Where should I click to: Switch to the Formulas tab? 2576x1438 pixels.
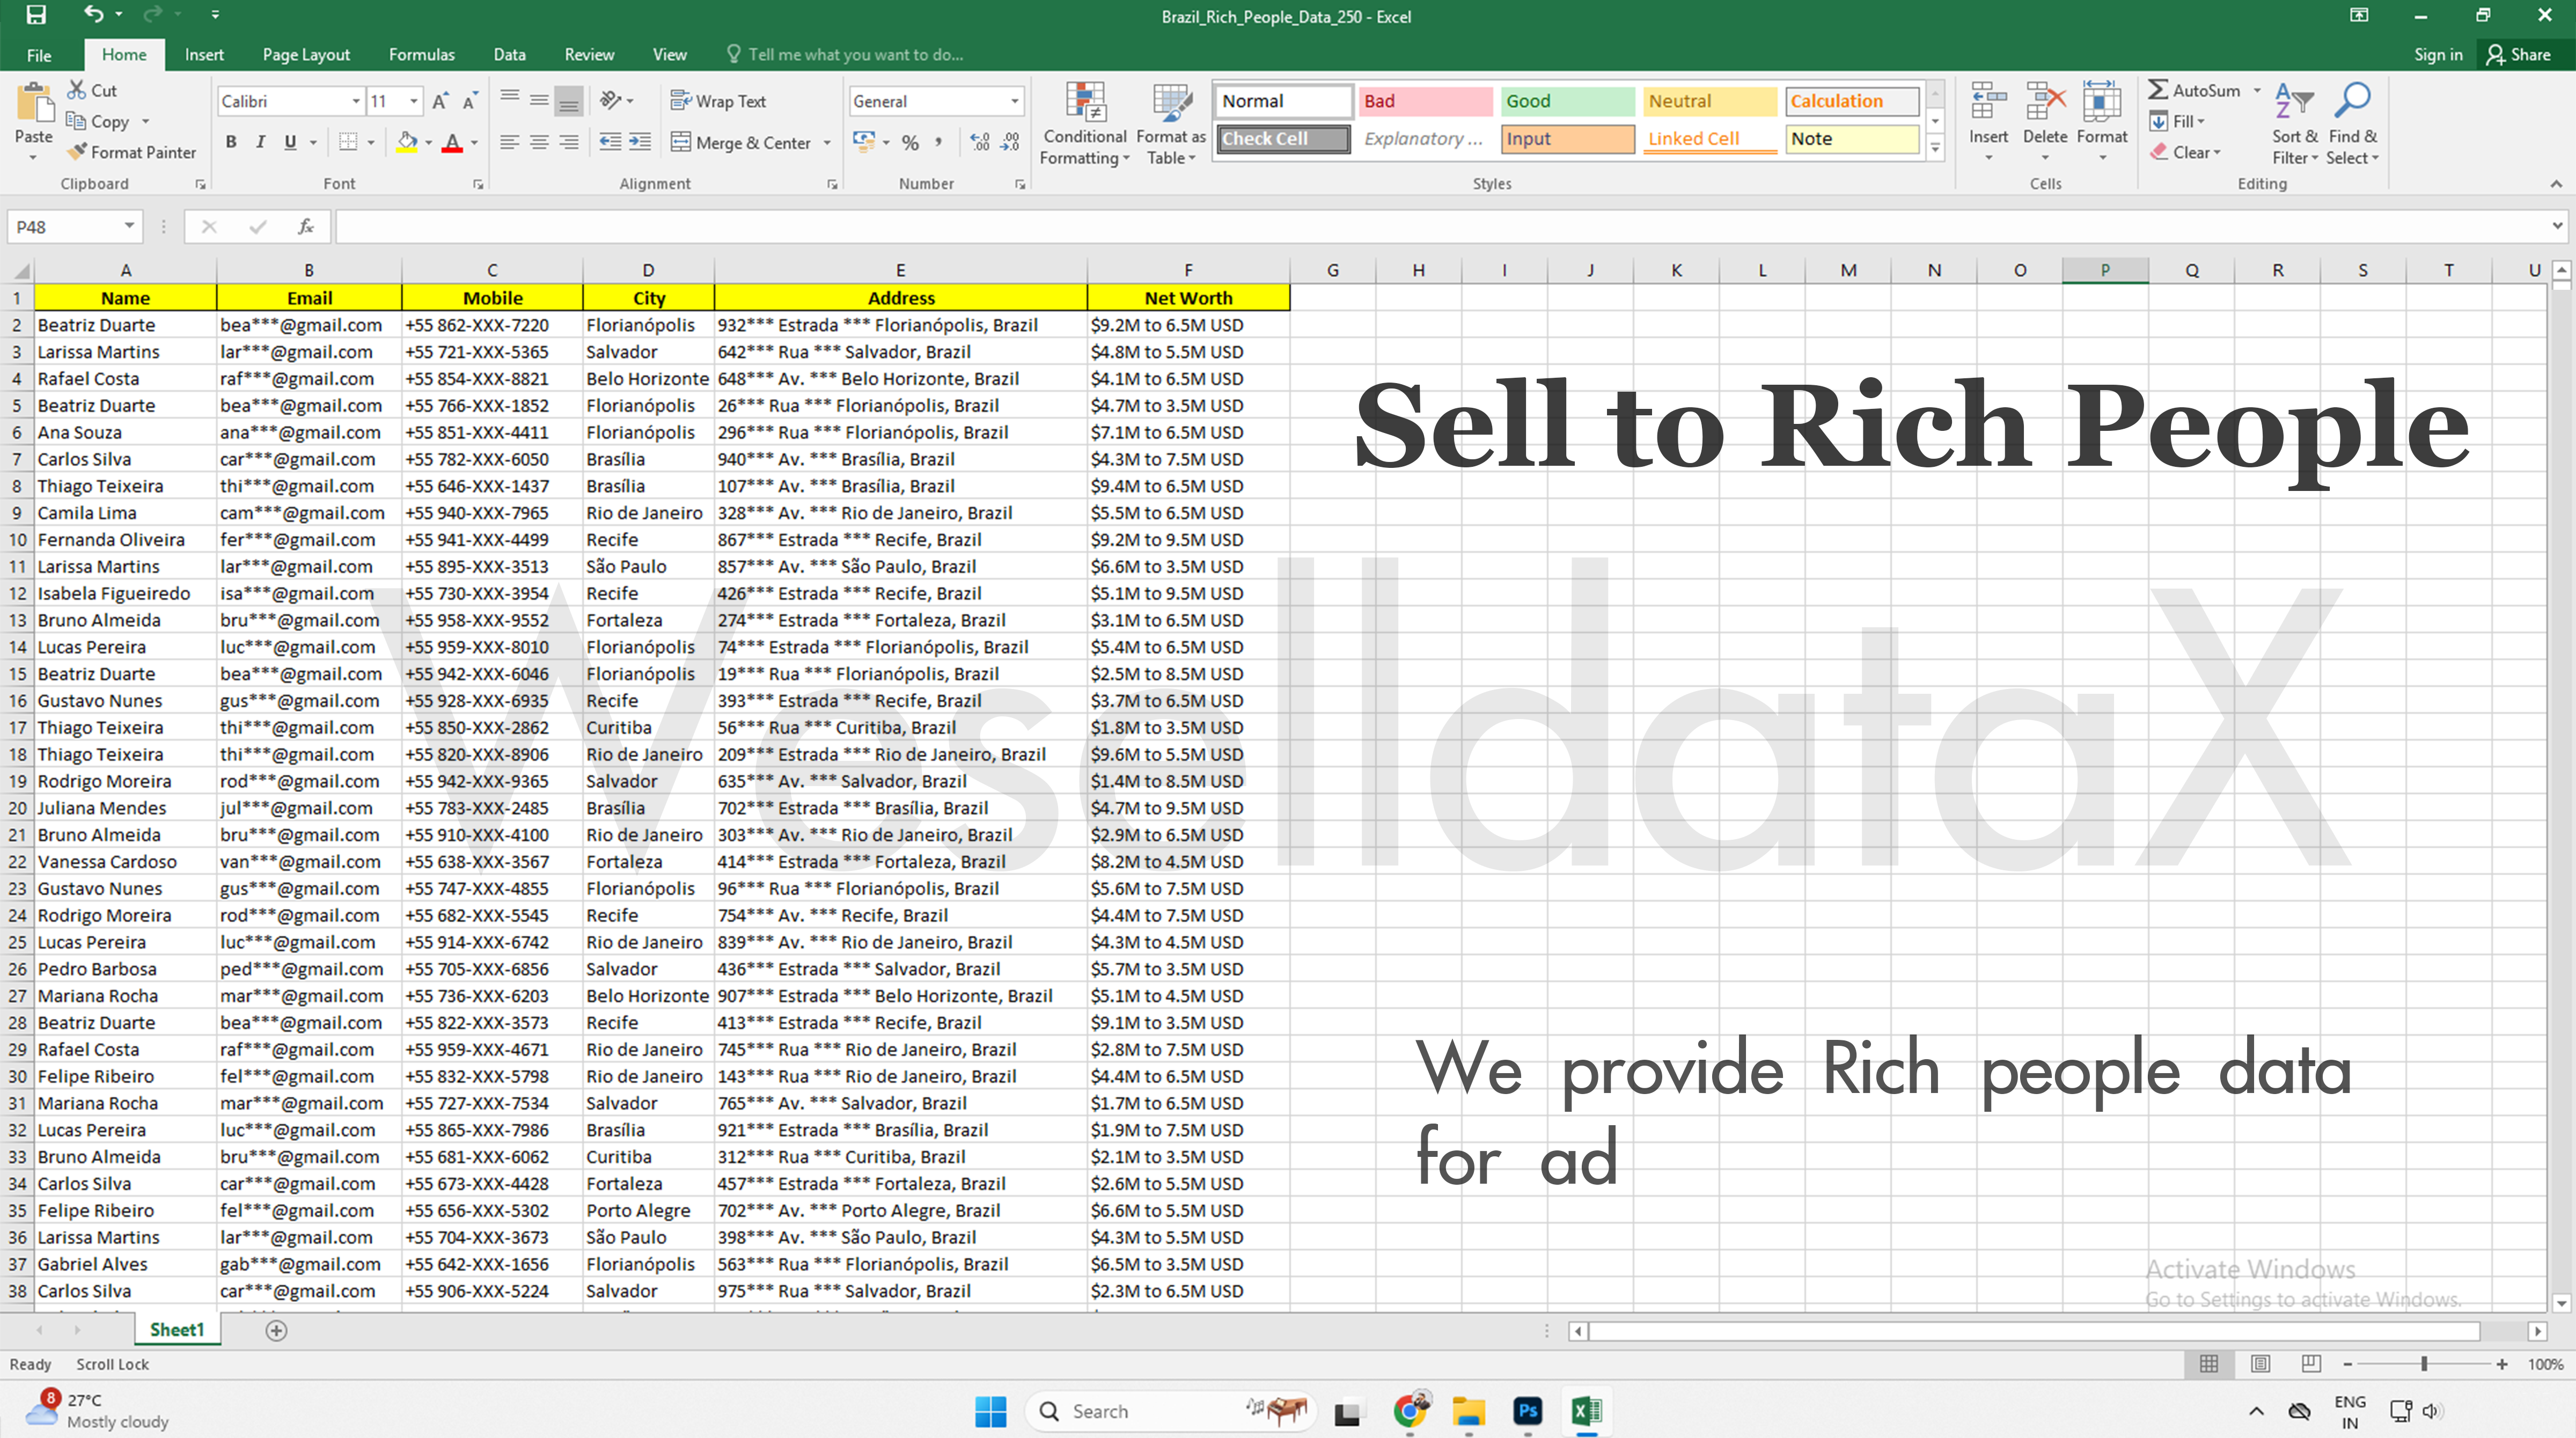click(421, 54)
